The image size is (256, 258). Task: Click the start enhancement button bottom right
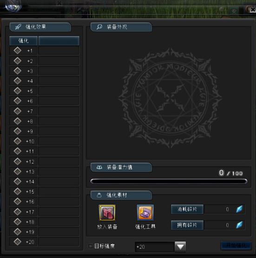(x=236, y=245)
